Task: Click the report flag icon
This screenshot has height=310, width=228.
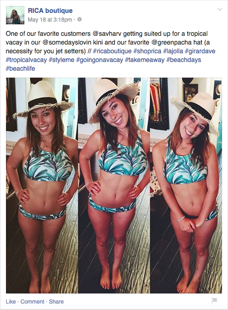Action: (215, 300)
